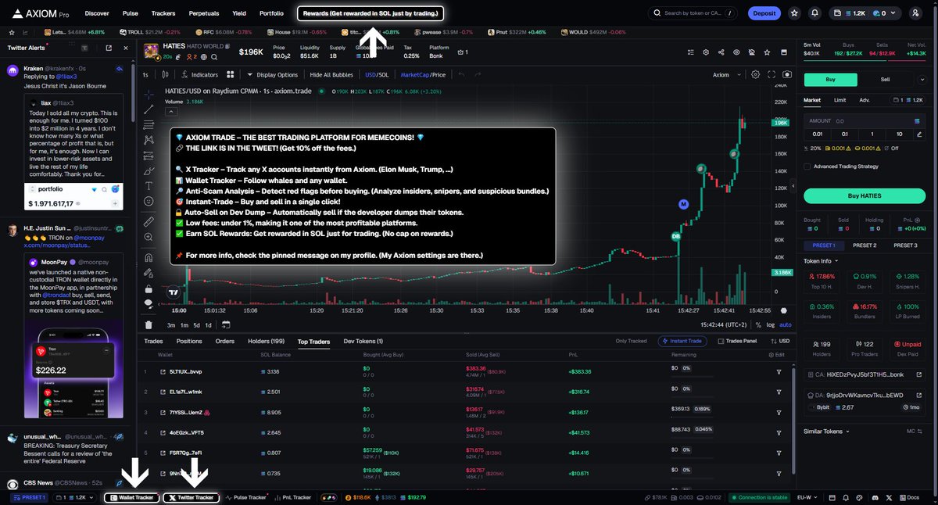Select the emoji sticker tool
The image size is (938, 505).
point(149,201)
